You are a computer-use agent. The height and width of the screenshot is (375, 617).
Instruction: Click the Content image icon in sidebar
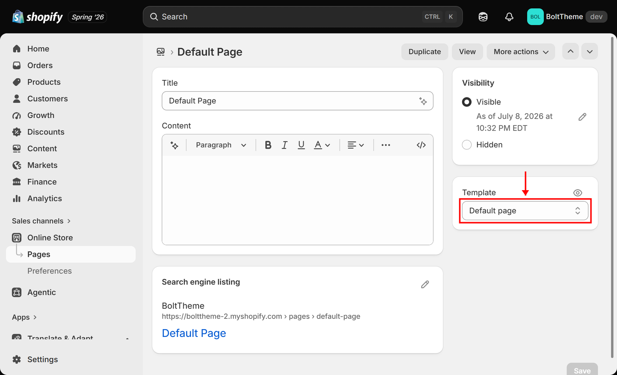tap(17, 149)
